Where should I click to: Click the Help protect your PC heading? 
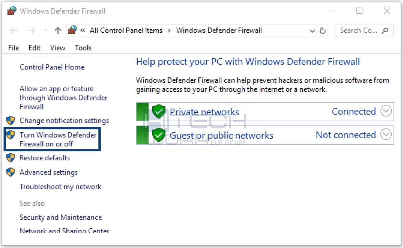[x=248, y=62]
